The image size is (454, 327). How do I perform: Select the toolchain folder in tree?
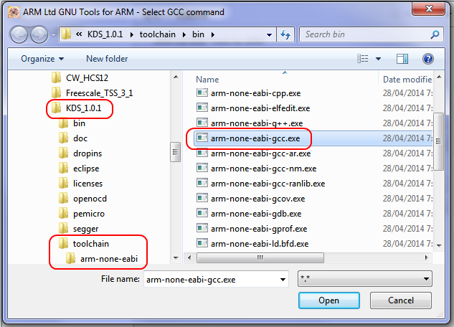tap(84, 243)
